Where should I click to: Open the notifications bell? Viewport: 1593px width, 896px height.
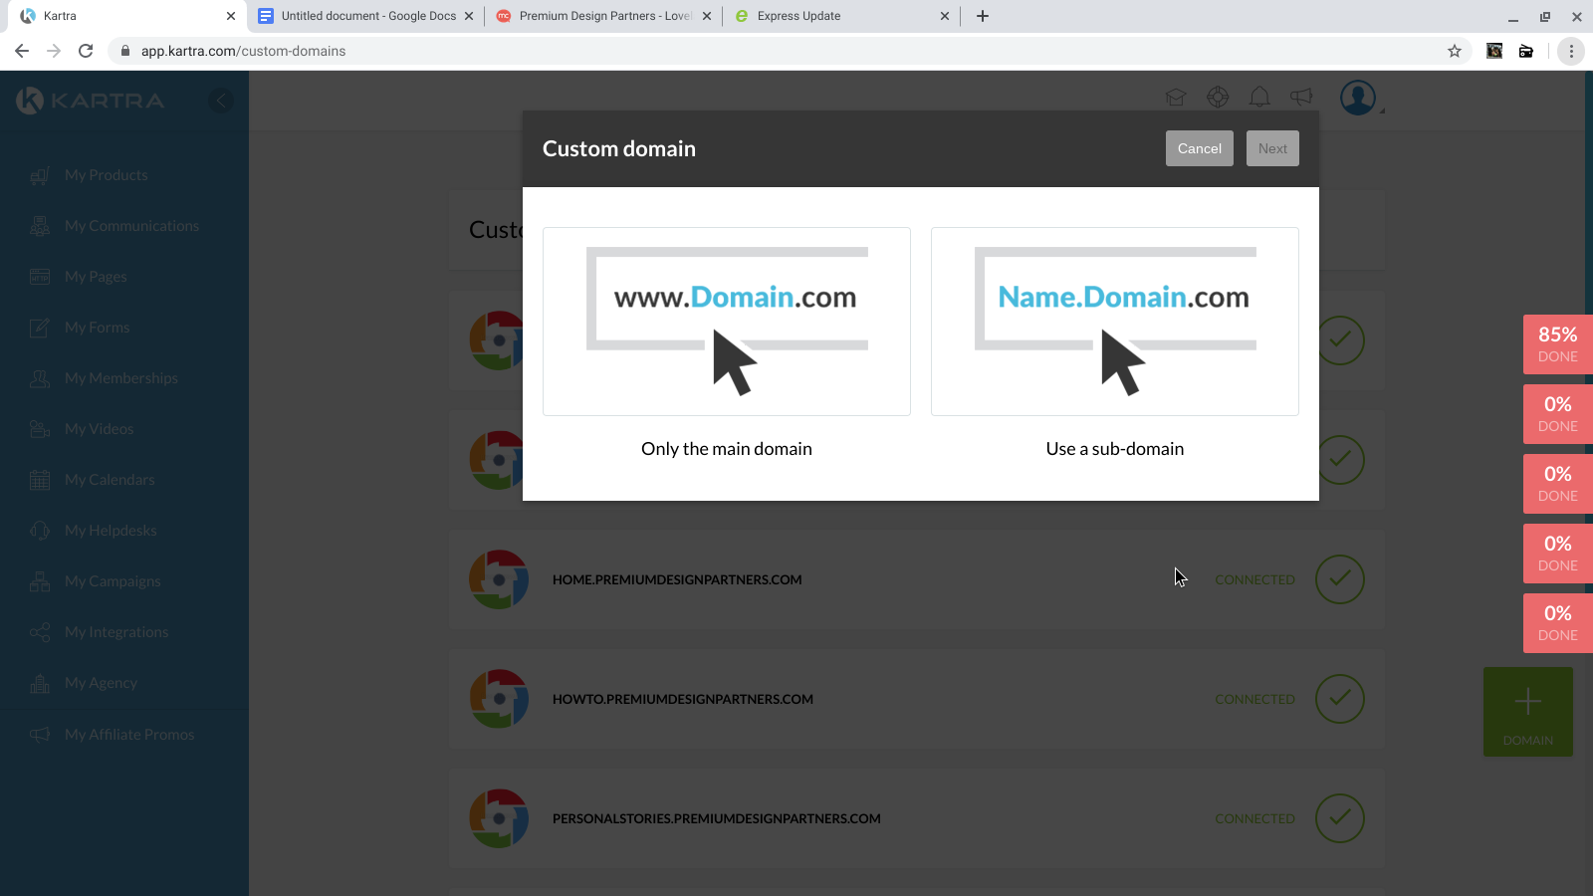point(1259,97)
